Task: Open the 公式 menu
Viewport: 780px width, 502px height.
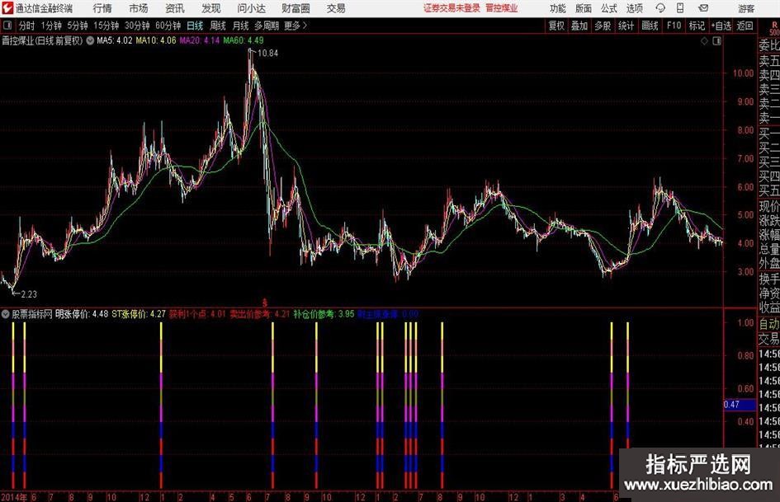Action: pyautogui.click(x=609, y=8)
